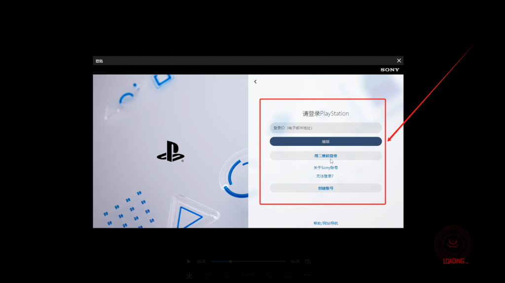This screenshot has width=505, height=283.
Task: Click the PlayStation logo on the left panel
Action: (x=170, y=151)
